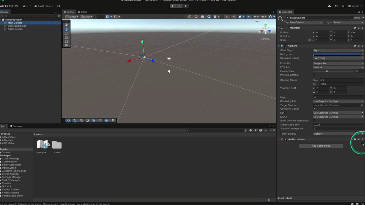Screen dimensions: 365x205
Task: Click the magnifier search icon in the Scene overlay
Action: pos(100,120)
